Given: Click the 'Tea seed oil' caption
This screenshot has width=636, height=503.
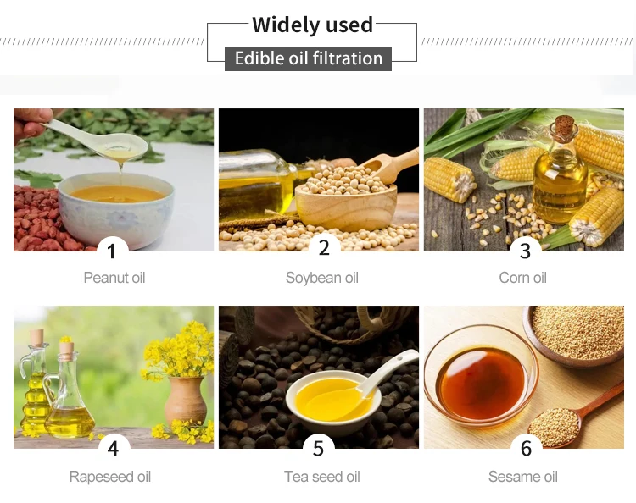Looking at the screenshot, I should (x=322, y=477).
